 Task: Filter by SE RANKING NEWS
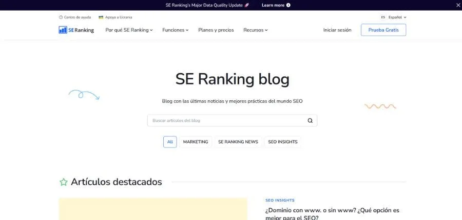click(x=238, y=142)
